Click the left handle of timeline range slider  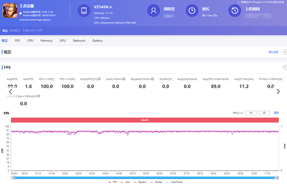(13, 178)
